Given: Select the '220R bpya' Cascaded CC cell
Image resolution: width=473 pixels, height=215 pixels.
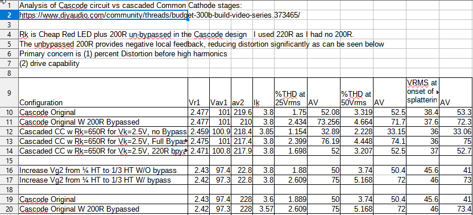Looking at the screenshot, I should [x=103, y=151].
